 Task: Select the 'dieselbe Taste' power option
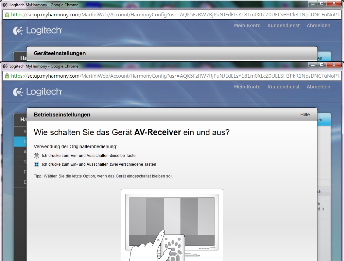click(x=37, y=156)
